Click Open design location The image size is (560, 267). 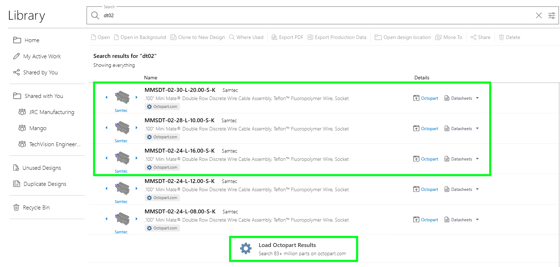pos(403,37)
